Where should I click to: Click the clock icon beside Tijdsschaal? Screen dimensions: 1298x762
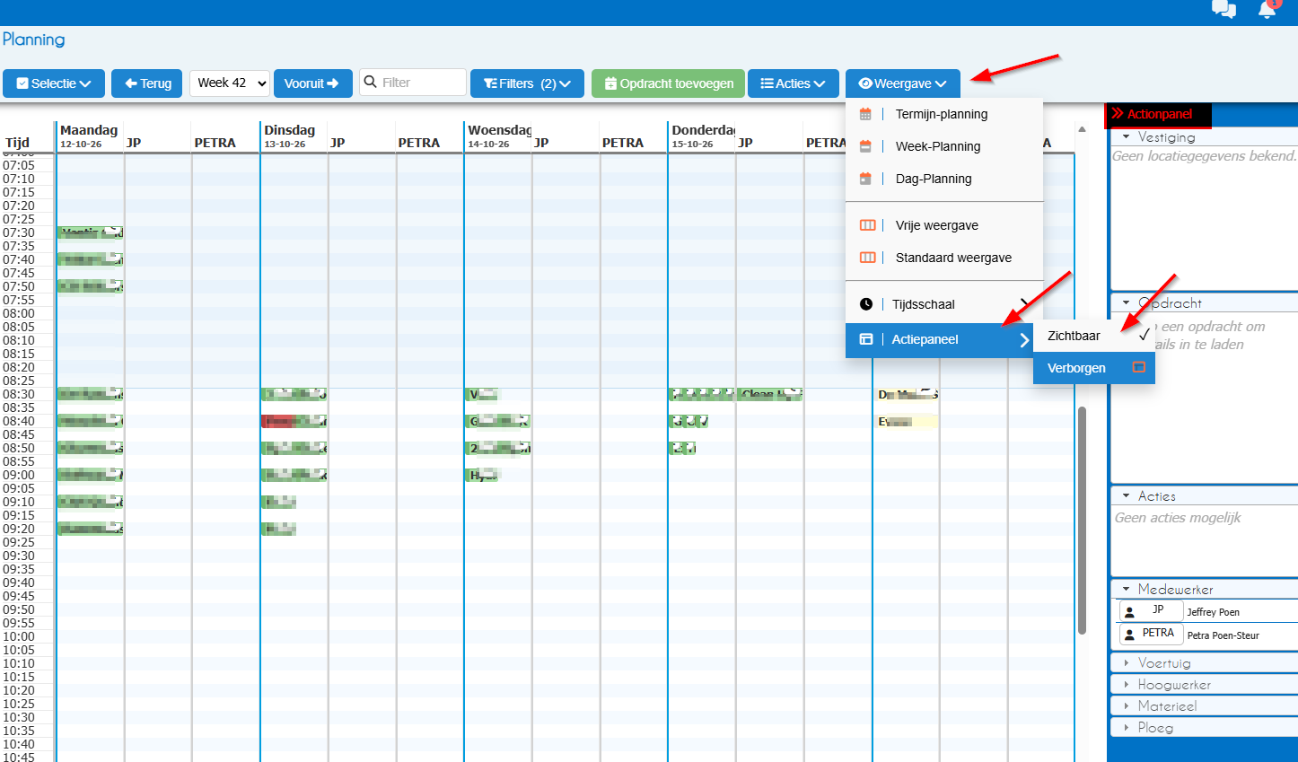tap(865, 304)
